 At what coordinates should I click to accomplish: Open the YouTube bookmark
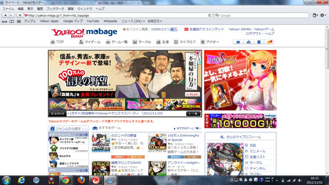coord(93,21)
